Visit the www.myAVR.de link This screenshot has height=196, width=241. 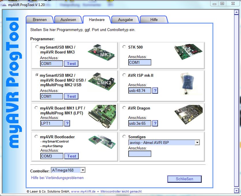(x=83, y=191)
